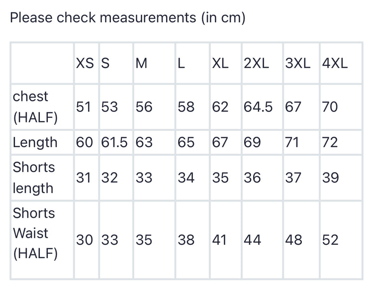Viewport: 373px width, 284px height.
Task: Click the XS size column header
Action: pos(85,63)
